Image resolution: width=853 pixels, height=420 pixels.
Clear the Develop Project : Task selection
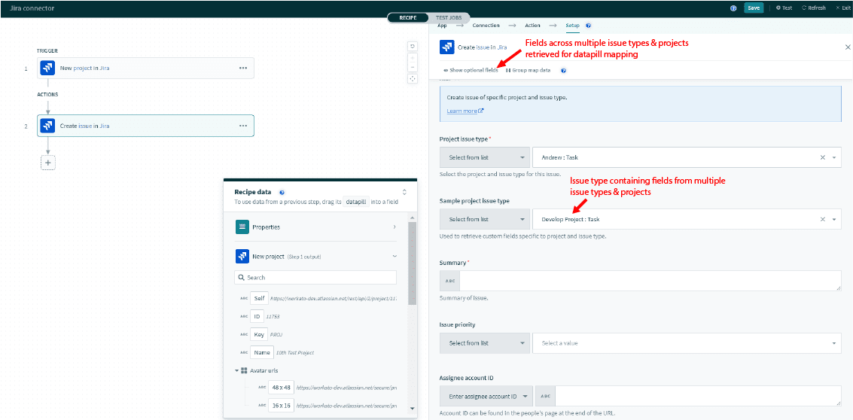(823, 219)
